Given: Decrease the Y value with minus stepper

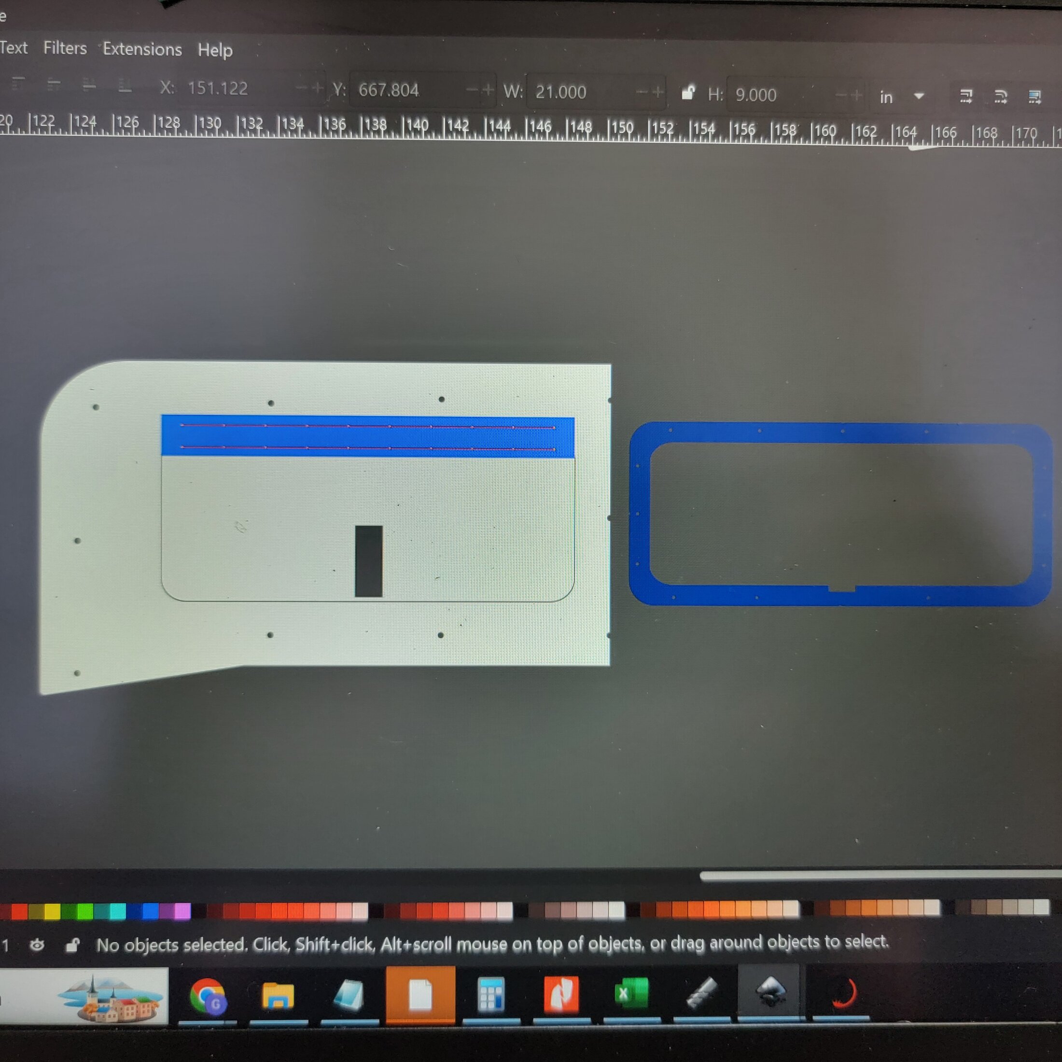Looking at the screenshot, I should pos(472,89).
